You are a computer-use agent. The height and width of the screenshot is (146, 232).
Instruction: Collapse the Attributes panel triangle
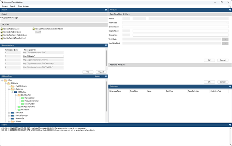tap(230, 10)
